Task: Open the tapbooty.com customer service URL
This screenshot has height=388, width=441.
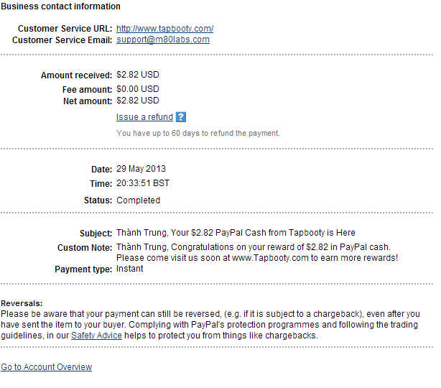Action: click(164, 29)
